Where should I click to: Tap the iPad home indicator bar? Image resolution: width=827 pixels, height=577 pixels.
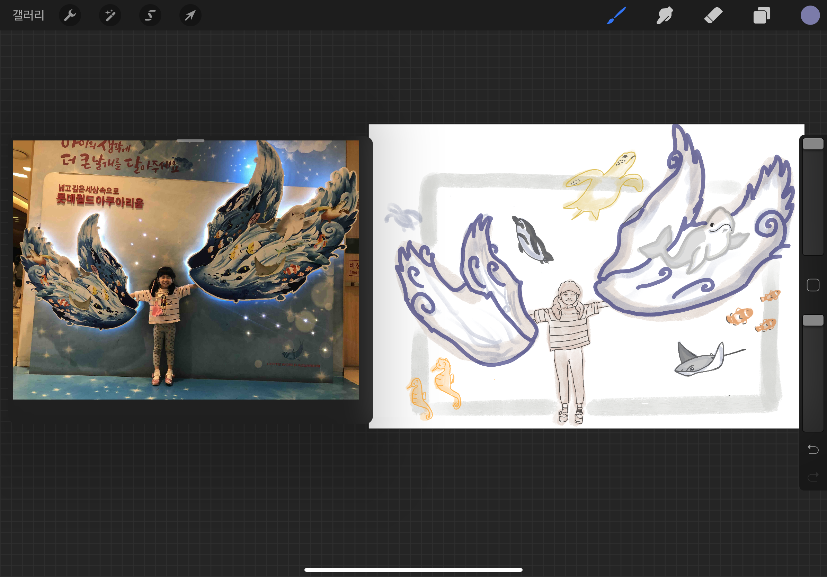[x=413, y=570]
